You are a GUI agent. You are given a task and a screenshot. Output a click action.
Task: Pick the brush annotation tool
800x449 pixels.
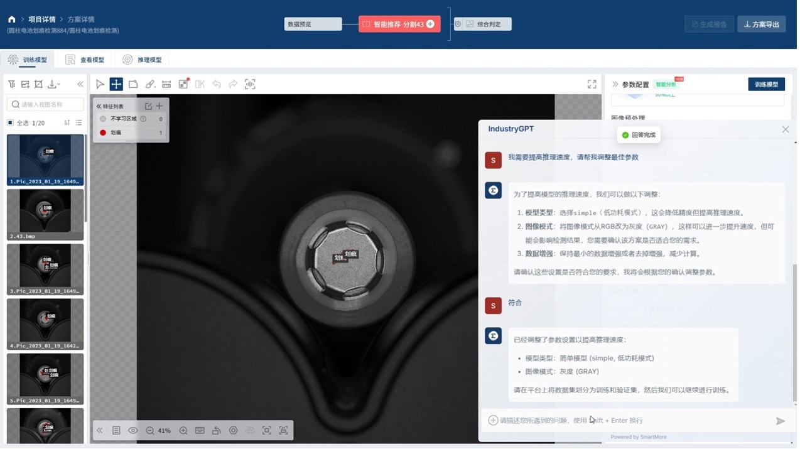[150, 84]
